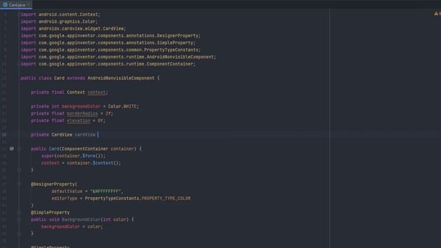The height and width of the screenshot is (248, 441).
Task: Click 'androidx.cardview.widget.CardView' import
Action: point(81,29)
